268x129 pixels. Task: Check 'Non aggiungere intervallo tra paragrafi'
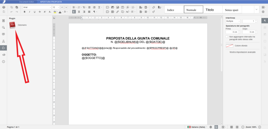227,37
